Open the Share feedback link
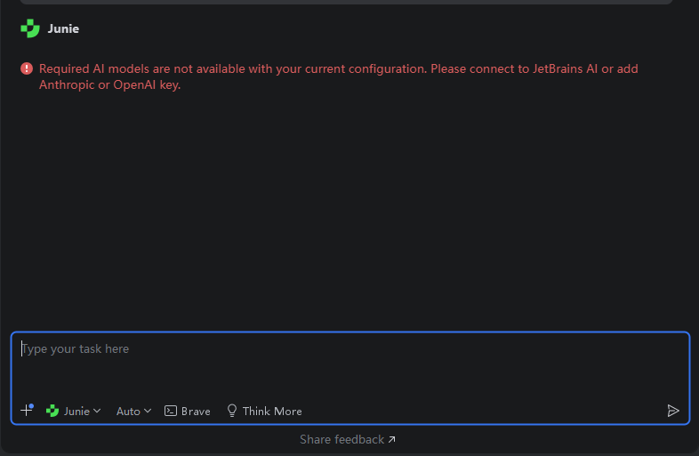The width and height of the screenshot is (699, 456). (x=341, y=439)
